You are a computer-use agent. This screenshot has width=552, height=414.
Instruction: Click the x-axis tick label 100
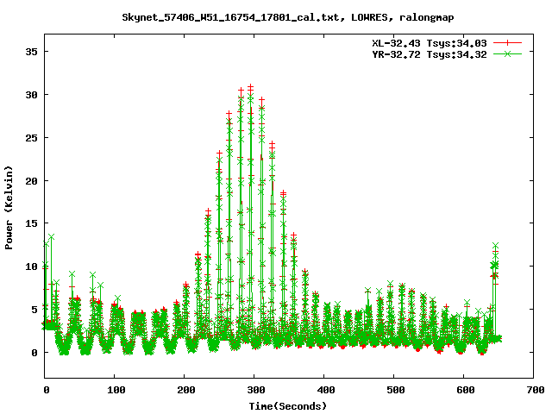(x=116, y=390)
